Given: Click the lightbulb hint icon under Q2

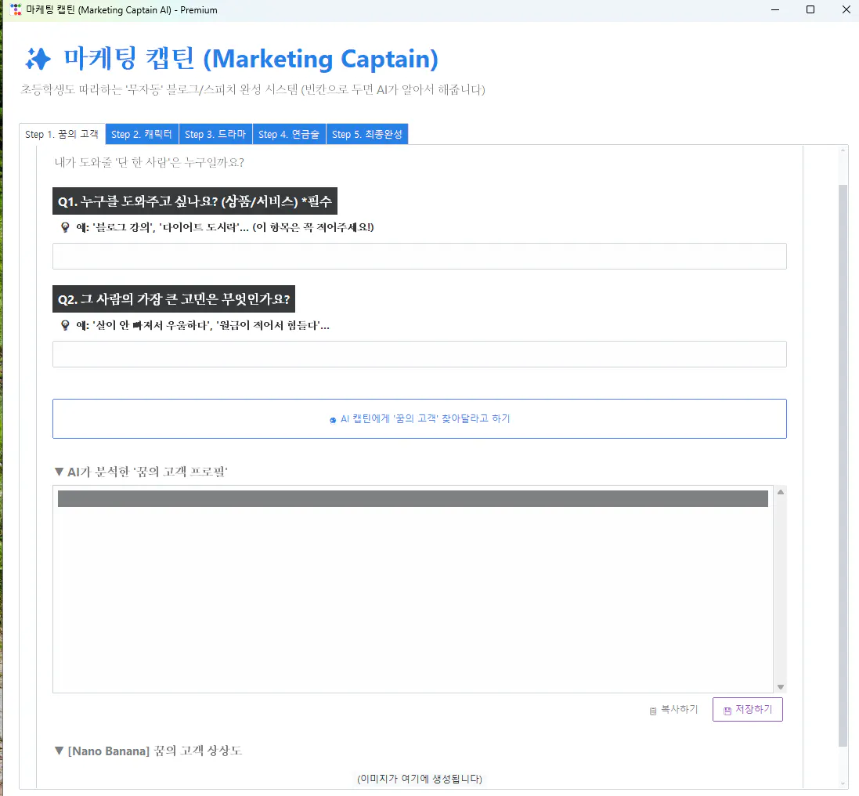Looking at the screenshot, I should pos(64,325).
